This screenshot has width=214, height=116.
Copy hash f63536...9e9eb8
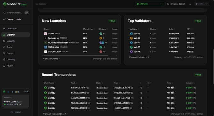[x=89, y=103]
